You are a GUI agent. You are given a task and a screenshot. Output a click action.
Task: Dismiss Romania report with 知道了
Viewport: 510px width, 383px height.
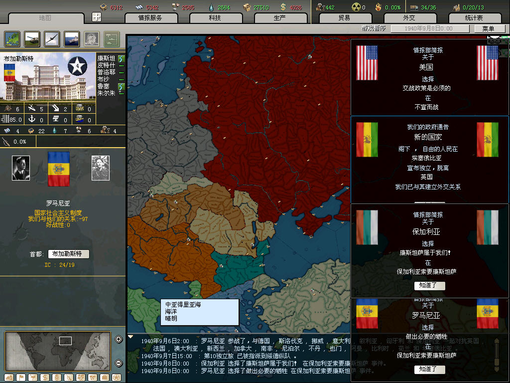pos(429,369)
